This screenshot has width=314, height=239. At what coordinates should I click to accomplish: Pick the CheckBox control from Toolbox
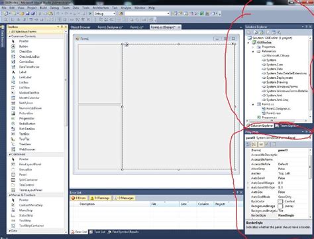point(25,51)
